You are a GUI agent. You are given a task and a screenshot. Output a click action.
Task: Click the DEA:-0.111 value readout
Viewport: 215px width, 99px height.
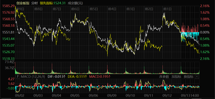[x=77, y=77]
